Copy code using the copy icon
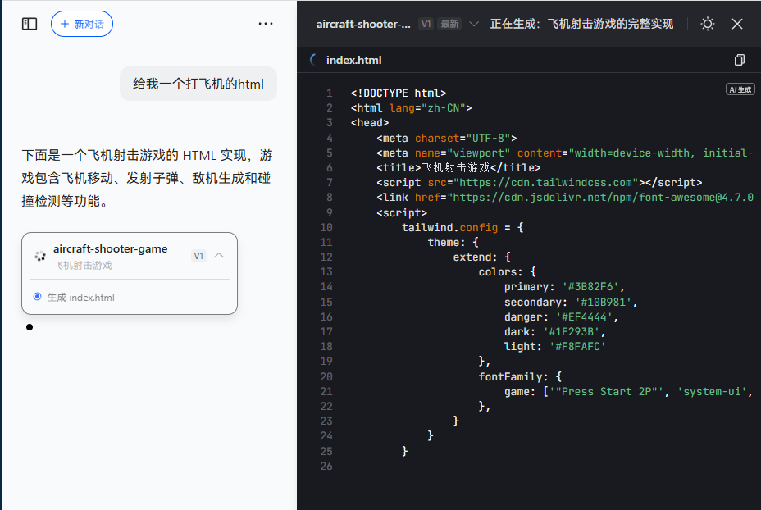 click(x=739, y=59)
